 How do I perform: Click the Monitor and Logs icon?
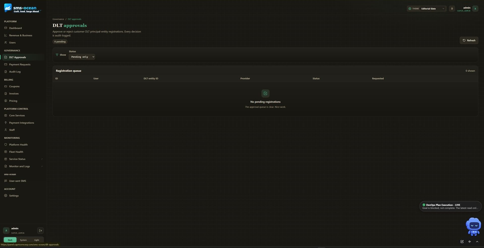(x=6, y=166)
